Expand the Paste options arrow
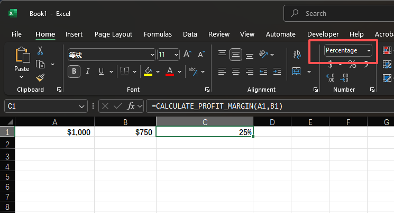 point(22,77)
